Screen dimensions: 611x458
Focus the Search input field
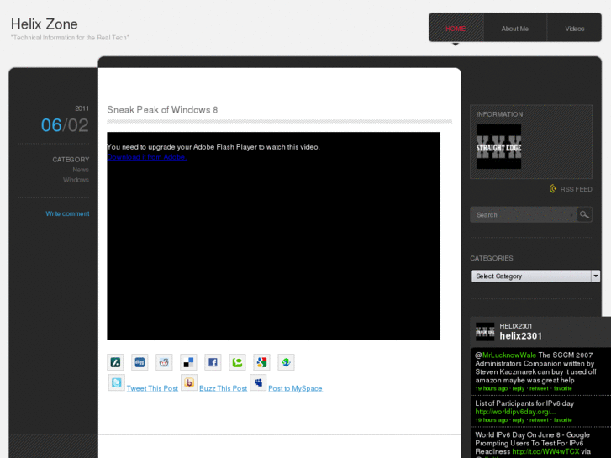tap(523, 215)
